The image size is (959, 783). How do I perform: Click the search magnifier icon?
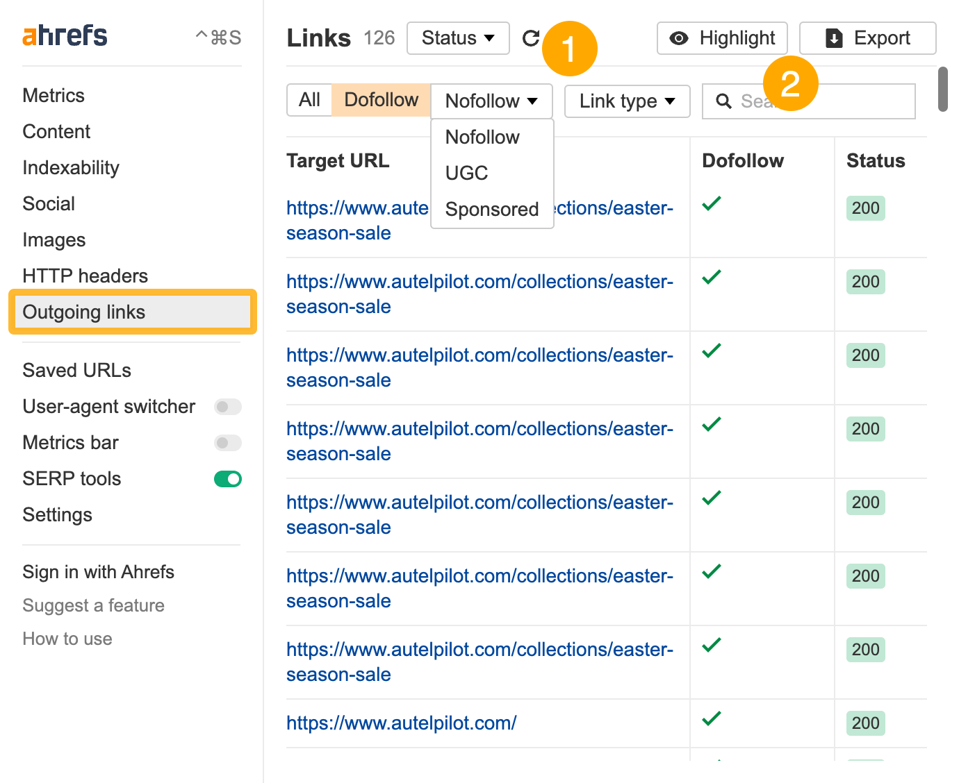tap(723, 101)
